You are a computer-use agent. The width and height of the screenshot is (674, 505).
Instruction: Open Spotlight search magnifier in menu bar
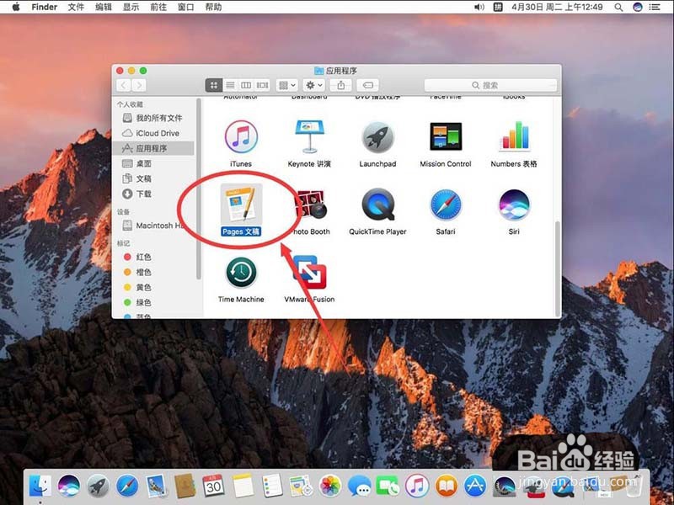click(x=618, y=7)
